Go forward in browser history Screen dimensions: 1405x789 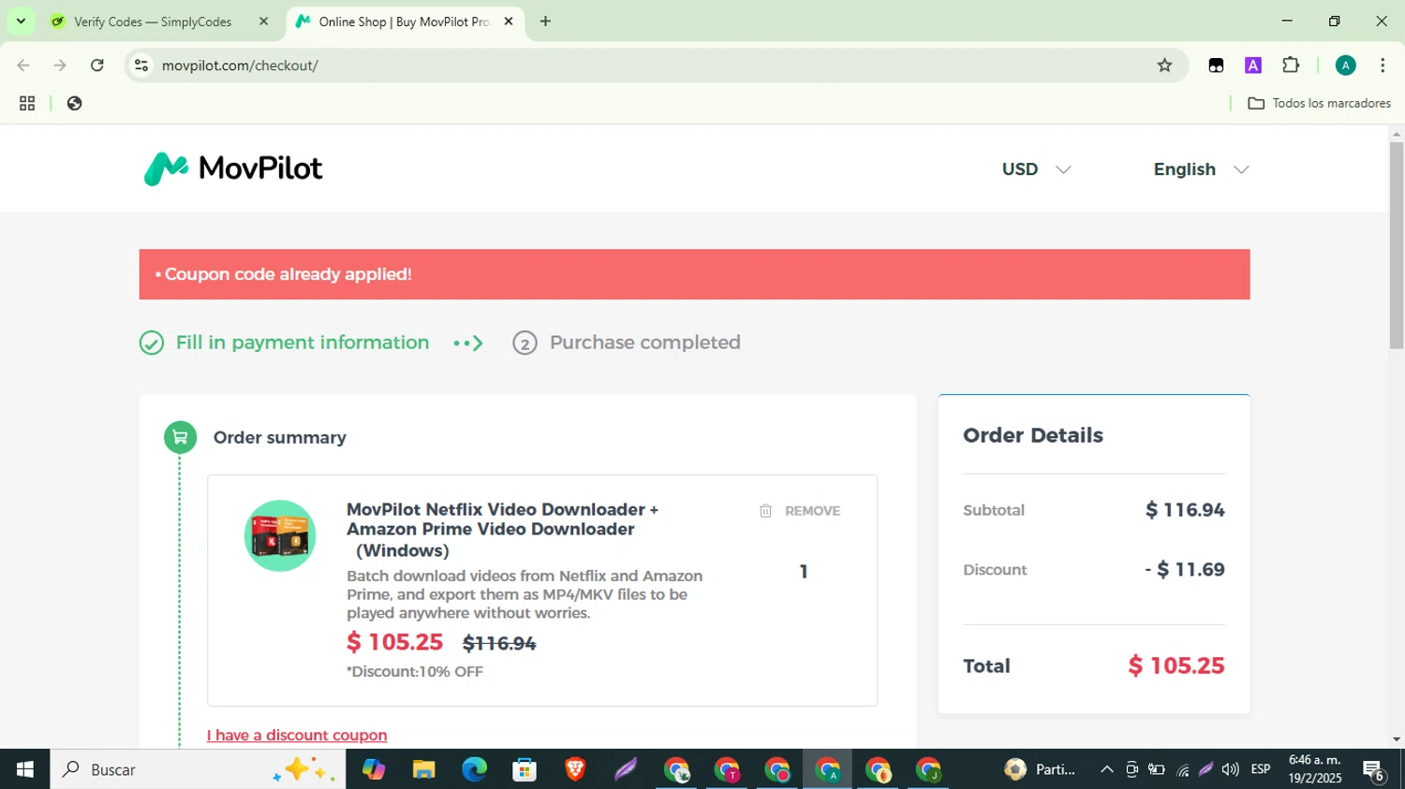click(60, 66)
